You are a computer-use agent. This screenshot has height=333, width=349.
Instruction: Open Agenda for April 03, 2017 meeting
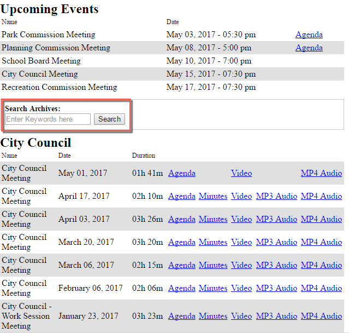pyautogui.click(x=182, y=219)
